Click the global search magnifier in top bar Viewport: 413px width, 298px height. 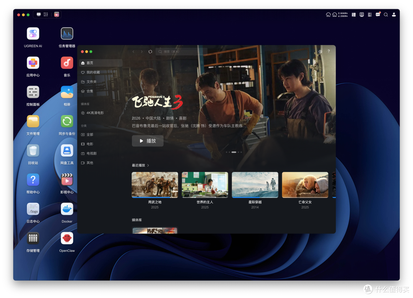coord(386,15)
